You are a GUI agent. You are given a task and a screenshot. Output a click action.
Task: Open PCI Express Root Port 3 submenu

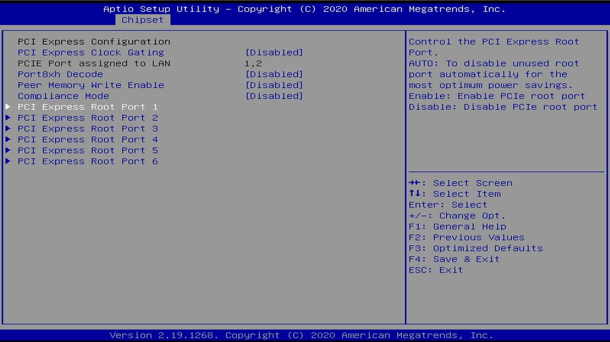pyautogui.click(x=88, y=129)
